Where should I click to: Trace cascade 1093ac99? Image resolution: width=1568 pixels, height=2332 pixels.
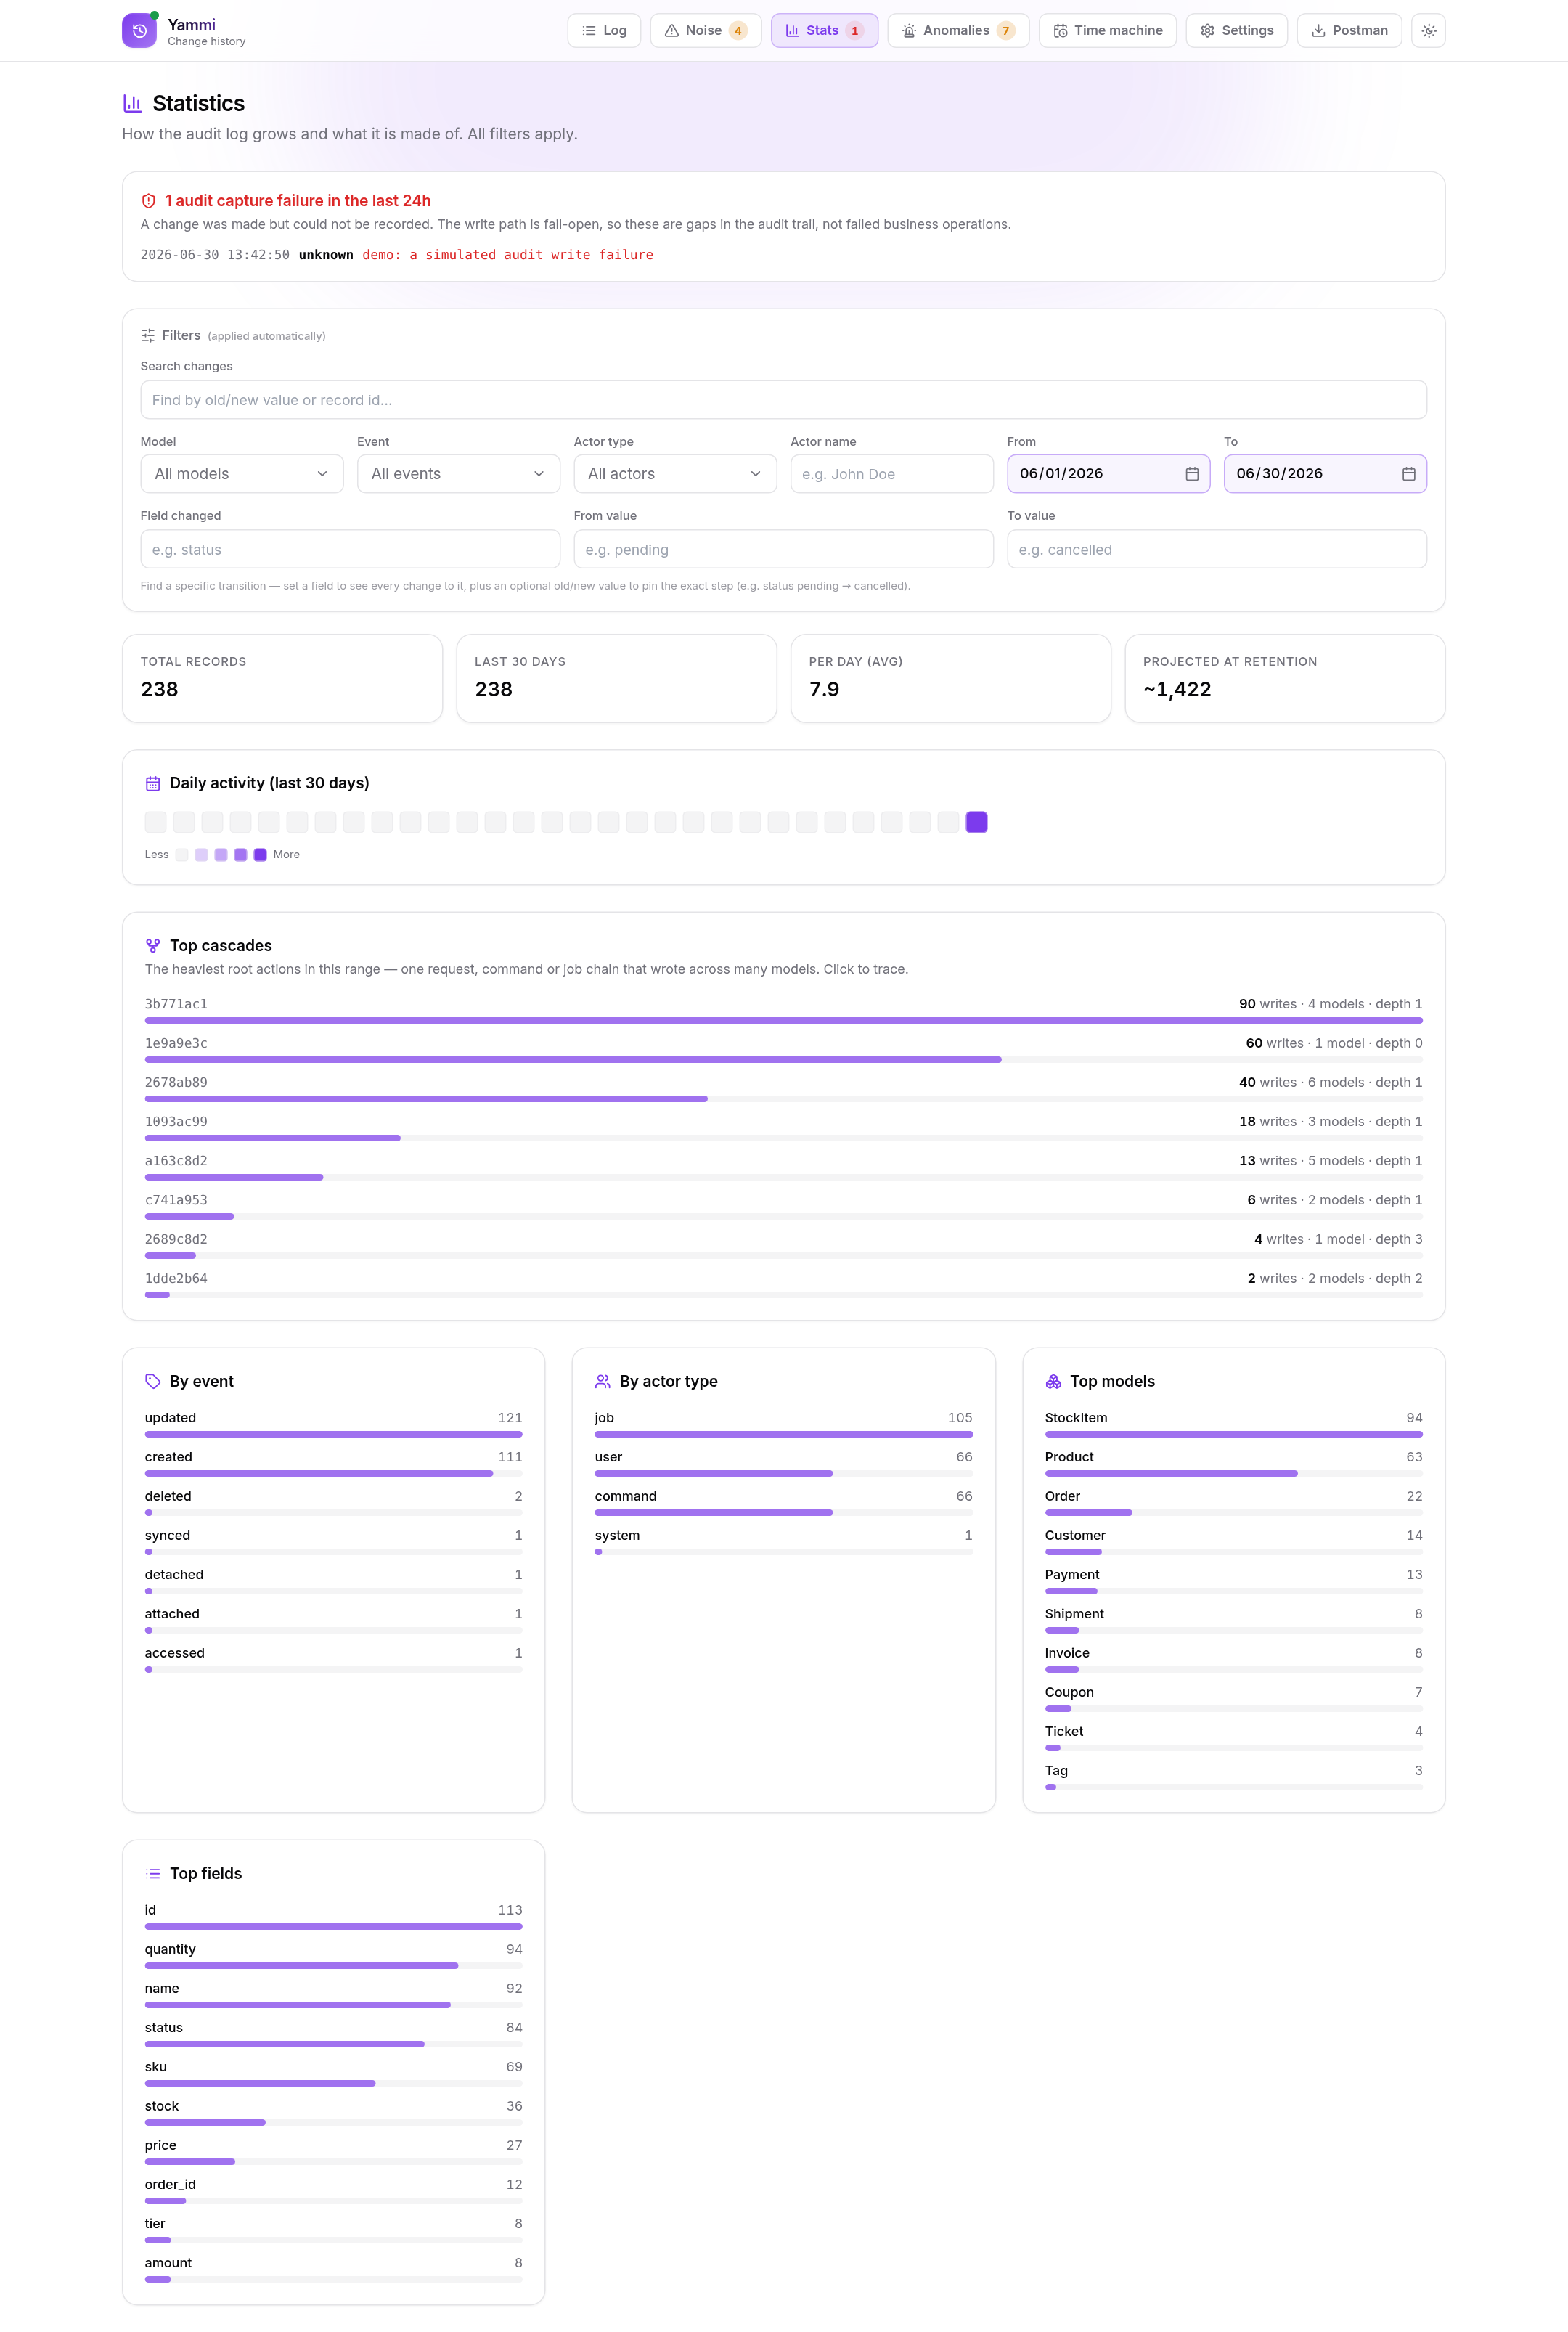click(x=784, y=1128)
